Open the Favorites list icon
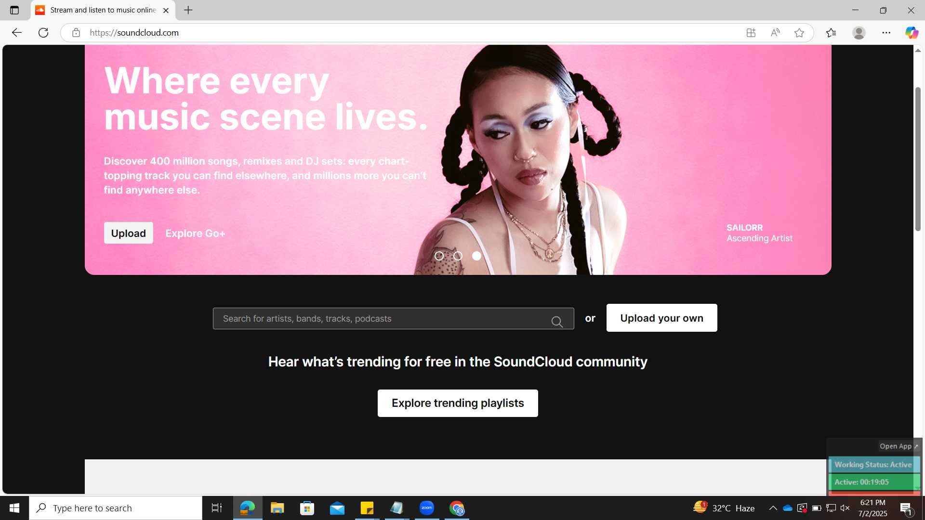This screenshot has height=520, width=925. (831, 33)
